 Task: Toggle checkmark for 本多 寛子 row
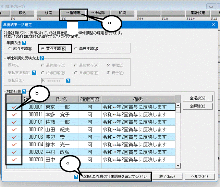click(14, 115)
